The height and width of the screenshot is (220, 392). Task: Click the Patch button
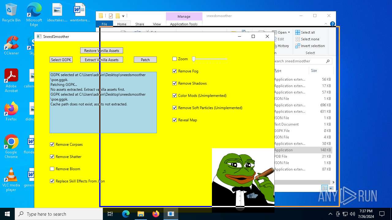tap(145, 60)
